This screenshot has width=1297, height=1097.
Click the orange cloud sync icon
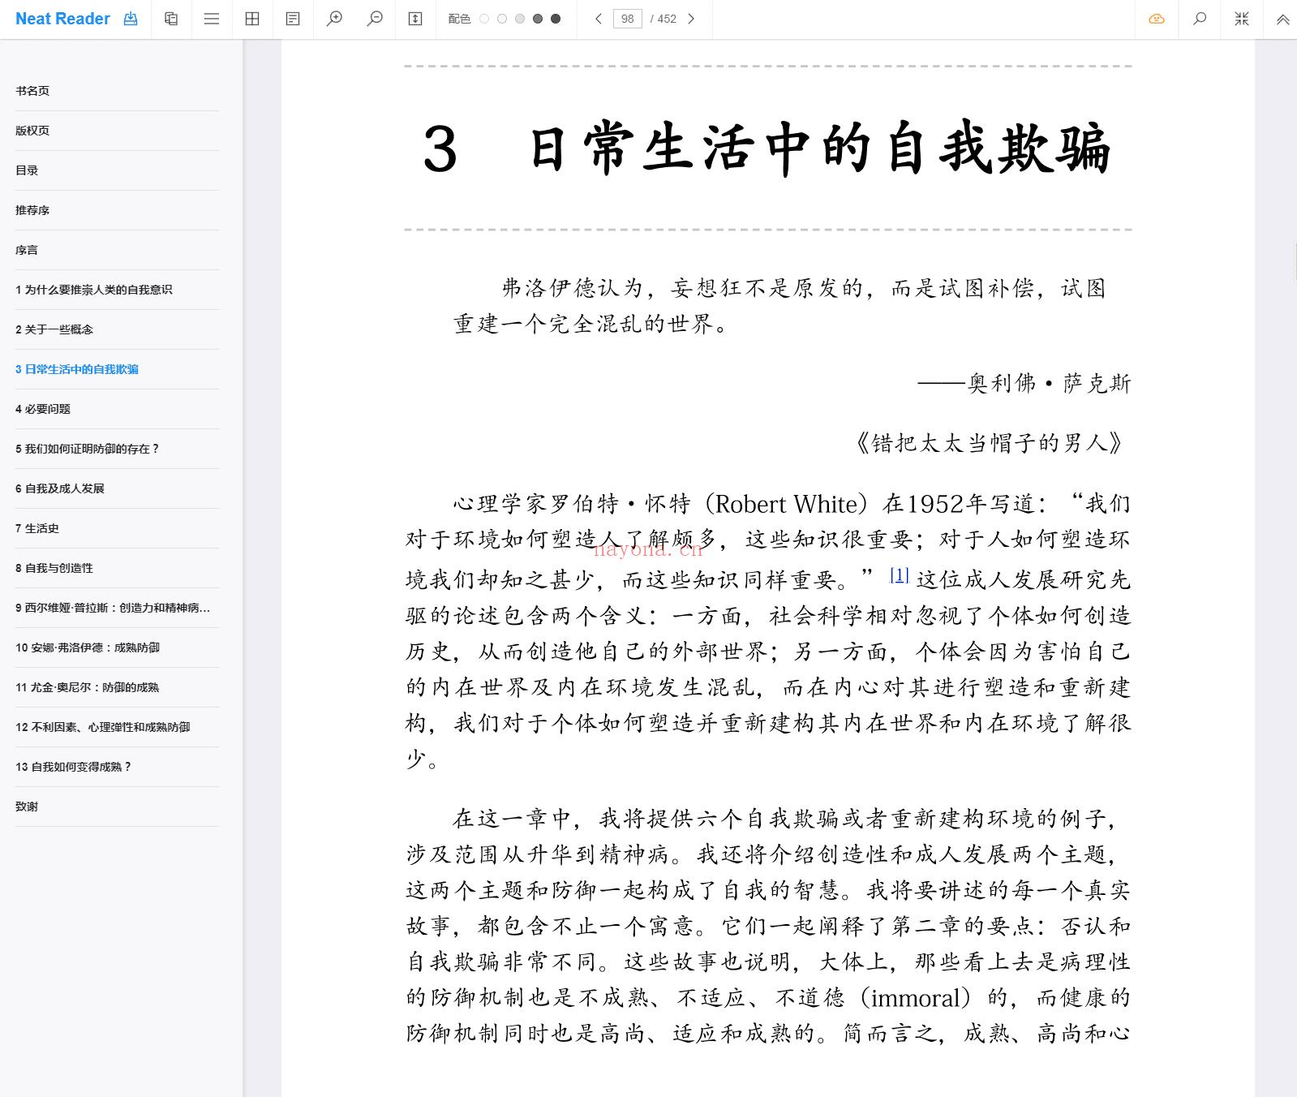tap(1157, 19)
